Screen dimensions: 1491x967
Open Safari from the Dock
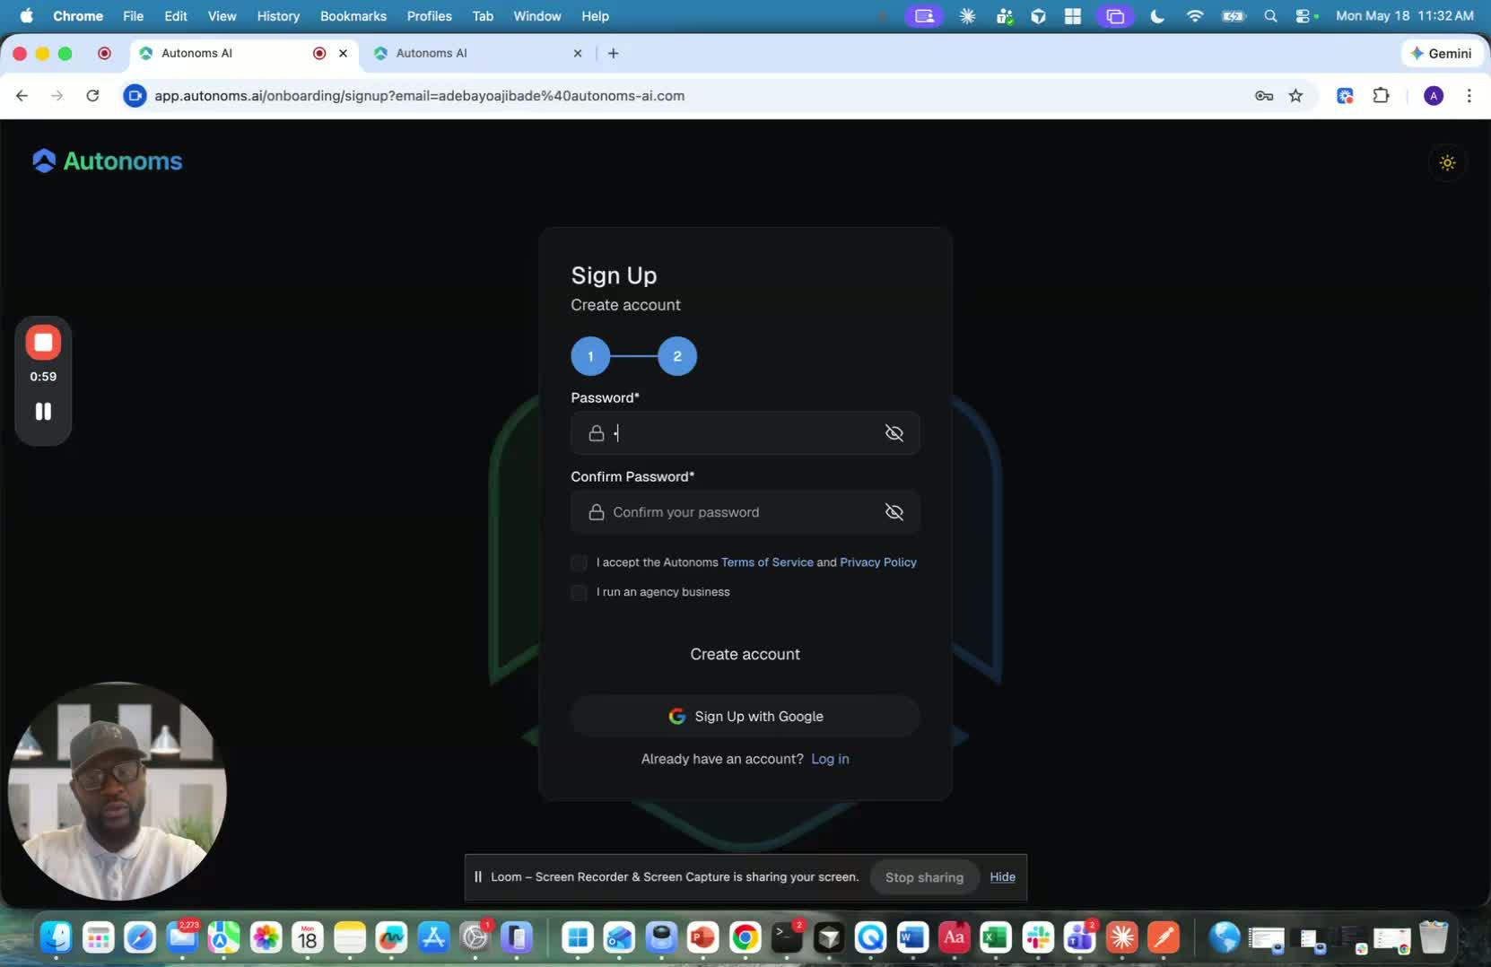tap(140, 937)
